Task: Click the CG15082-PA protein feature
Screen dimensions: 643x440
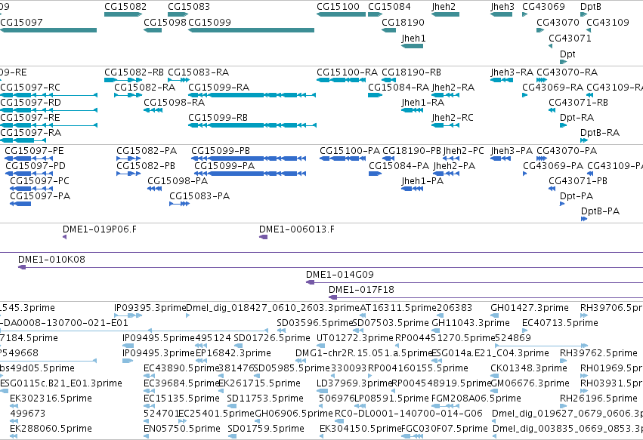Action: coord(128,158)
